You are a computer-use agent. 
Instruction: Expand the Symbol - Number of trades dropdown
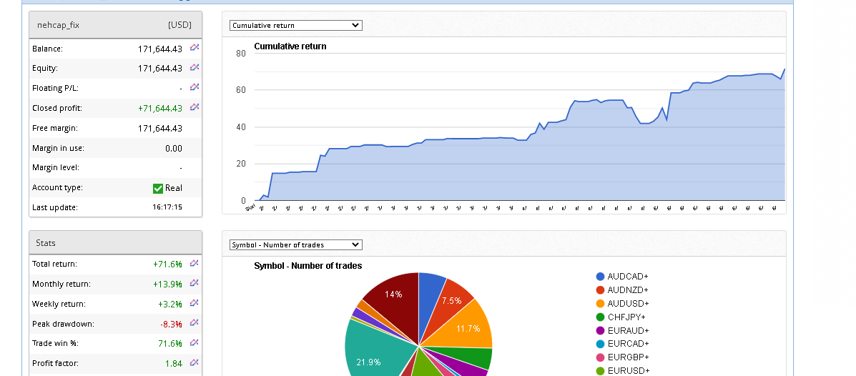coord(295,245)
